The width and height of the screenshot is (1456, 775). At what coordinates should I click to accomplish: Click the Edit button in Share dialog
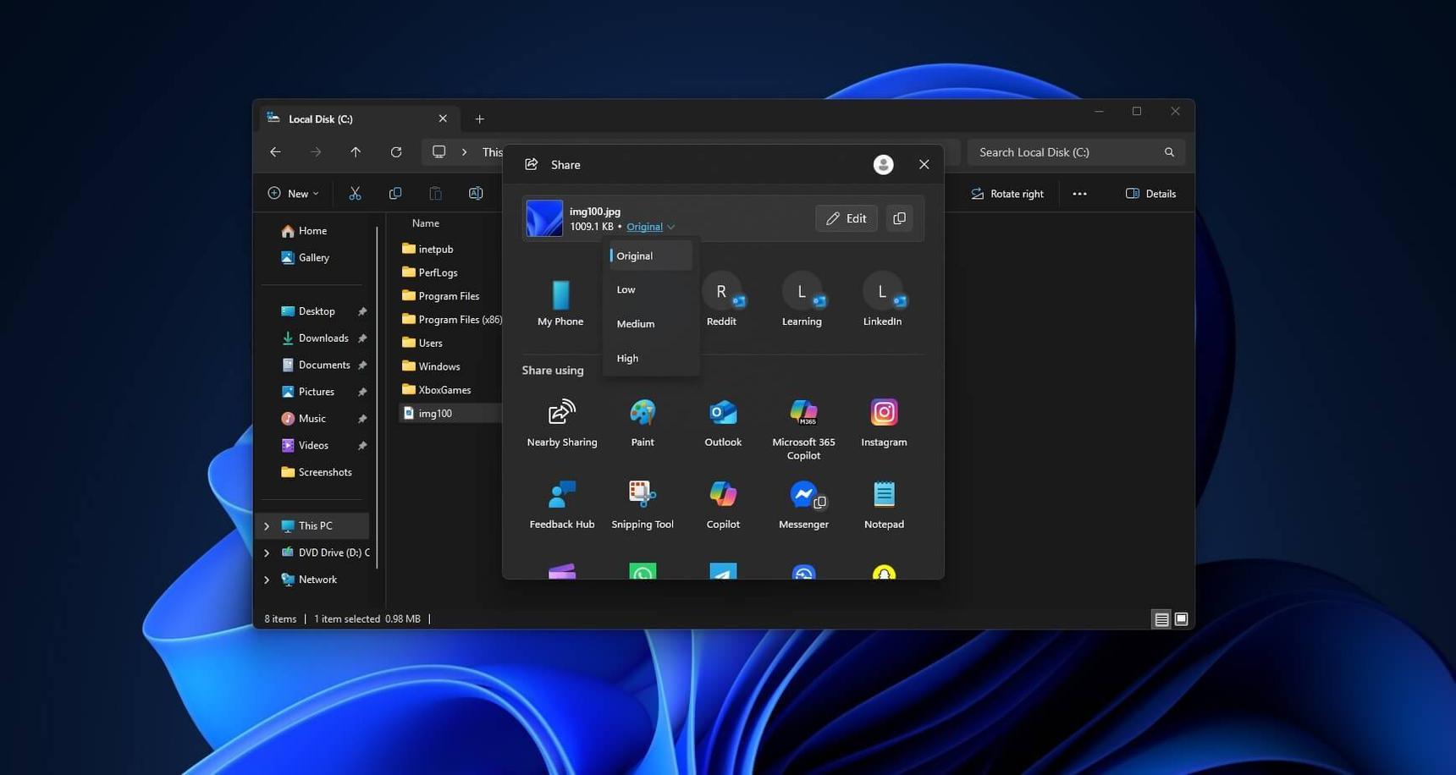(x=846, y=218)
